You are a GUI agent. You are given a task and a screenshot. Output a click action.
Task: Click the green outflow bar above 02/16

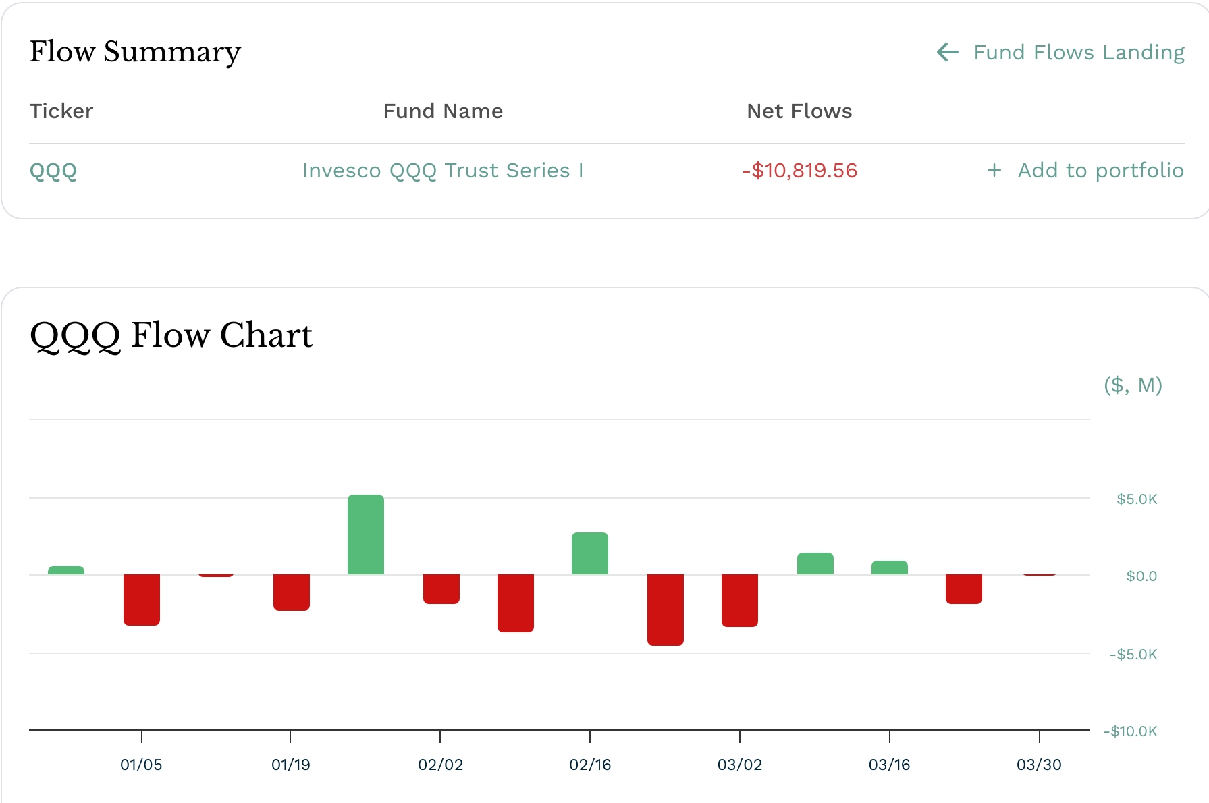[591, 553]
